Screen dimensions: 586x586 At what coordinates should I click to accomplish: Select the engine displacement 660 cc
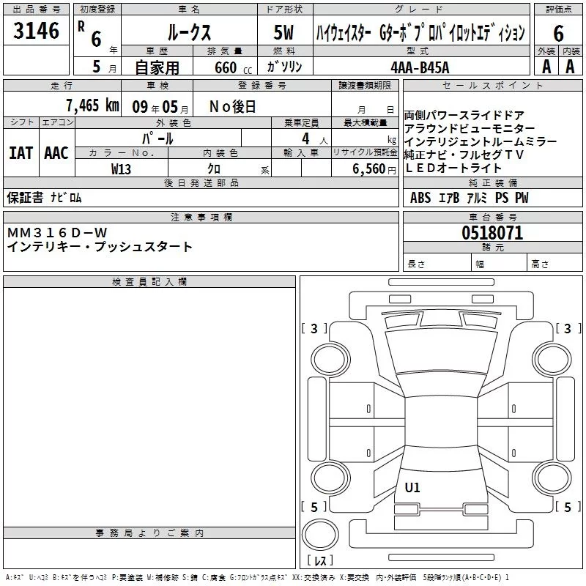click(x=233, y=68)
